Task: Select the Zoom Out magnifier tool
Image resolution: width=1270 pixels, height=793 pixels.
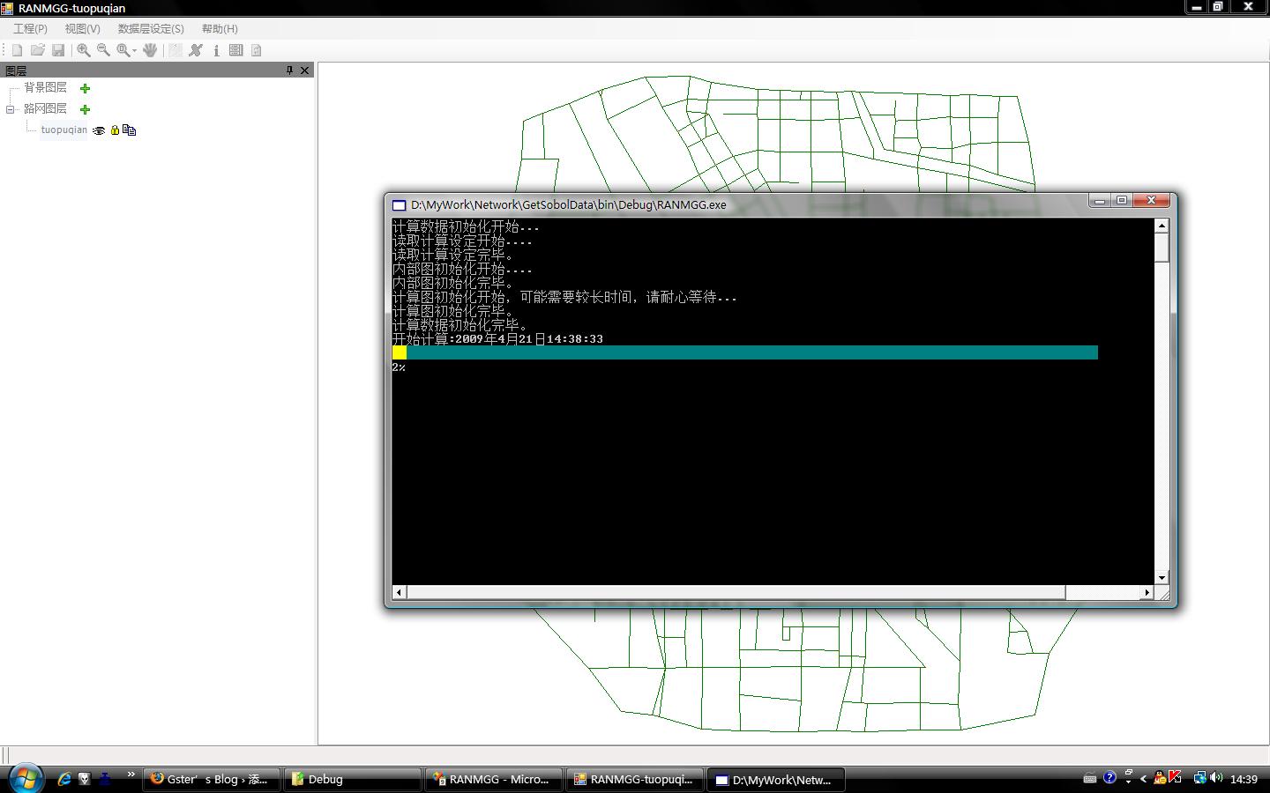Action: (x=103, y=50)
